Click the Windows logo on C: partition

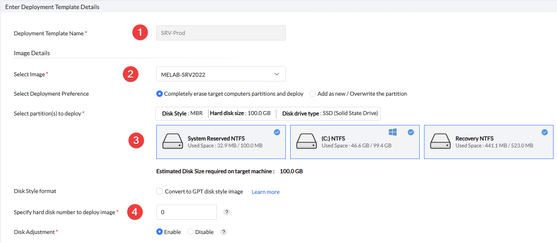point(392,131)
